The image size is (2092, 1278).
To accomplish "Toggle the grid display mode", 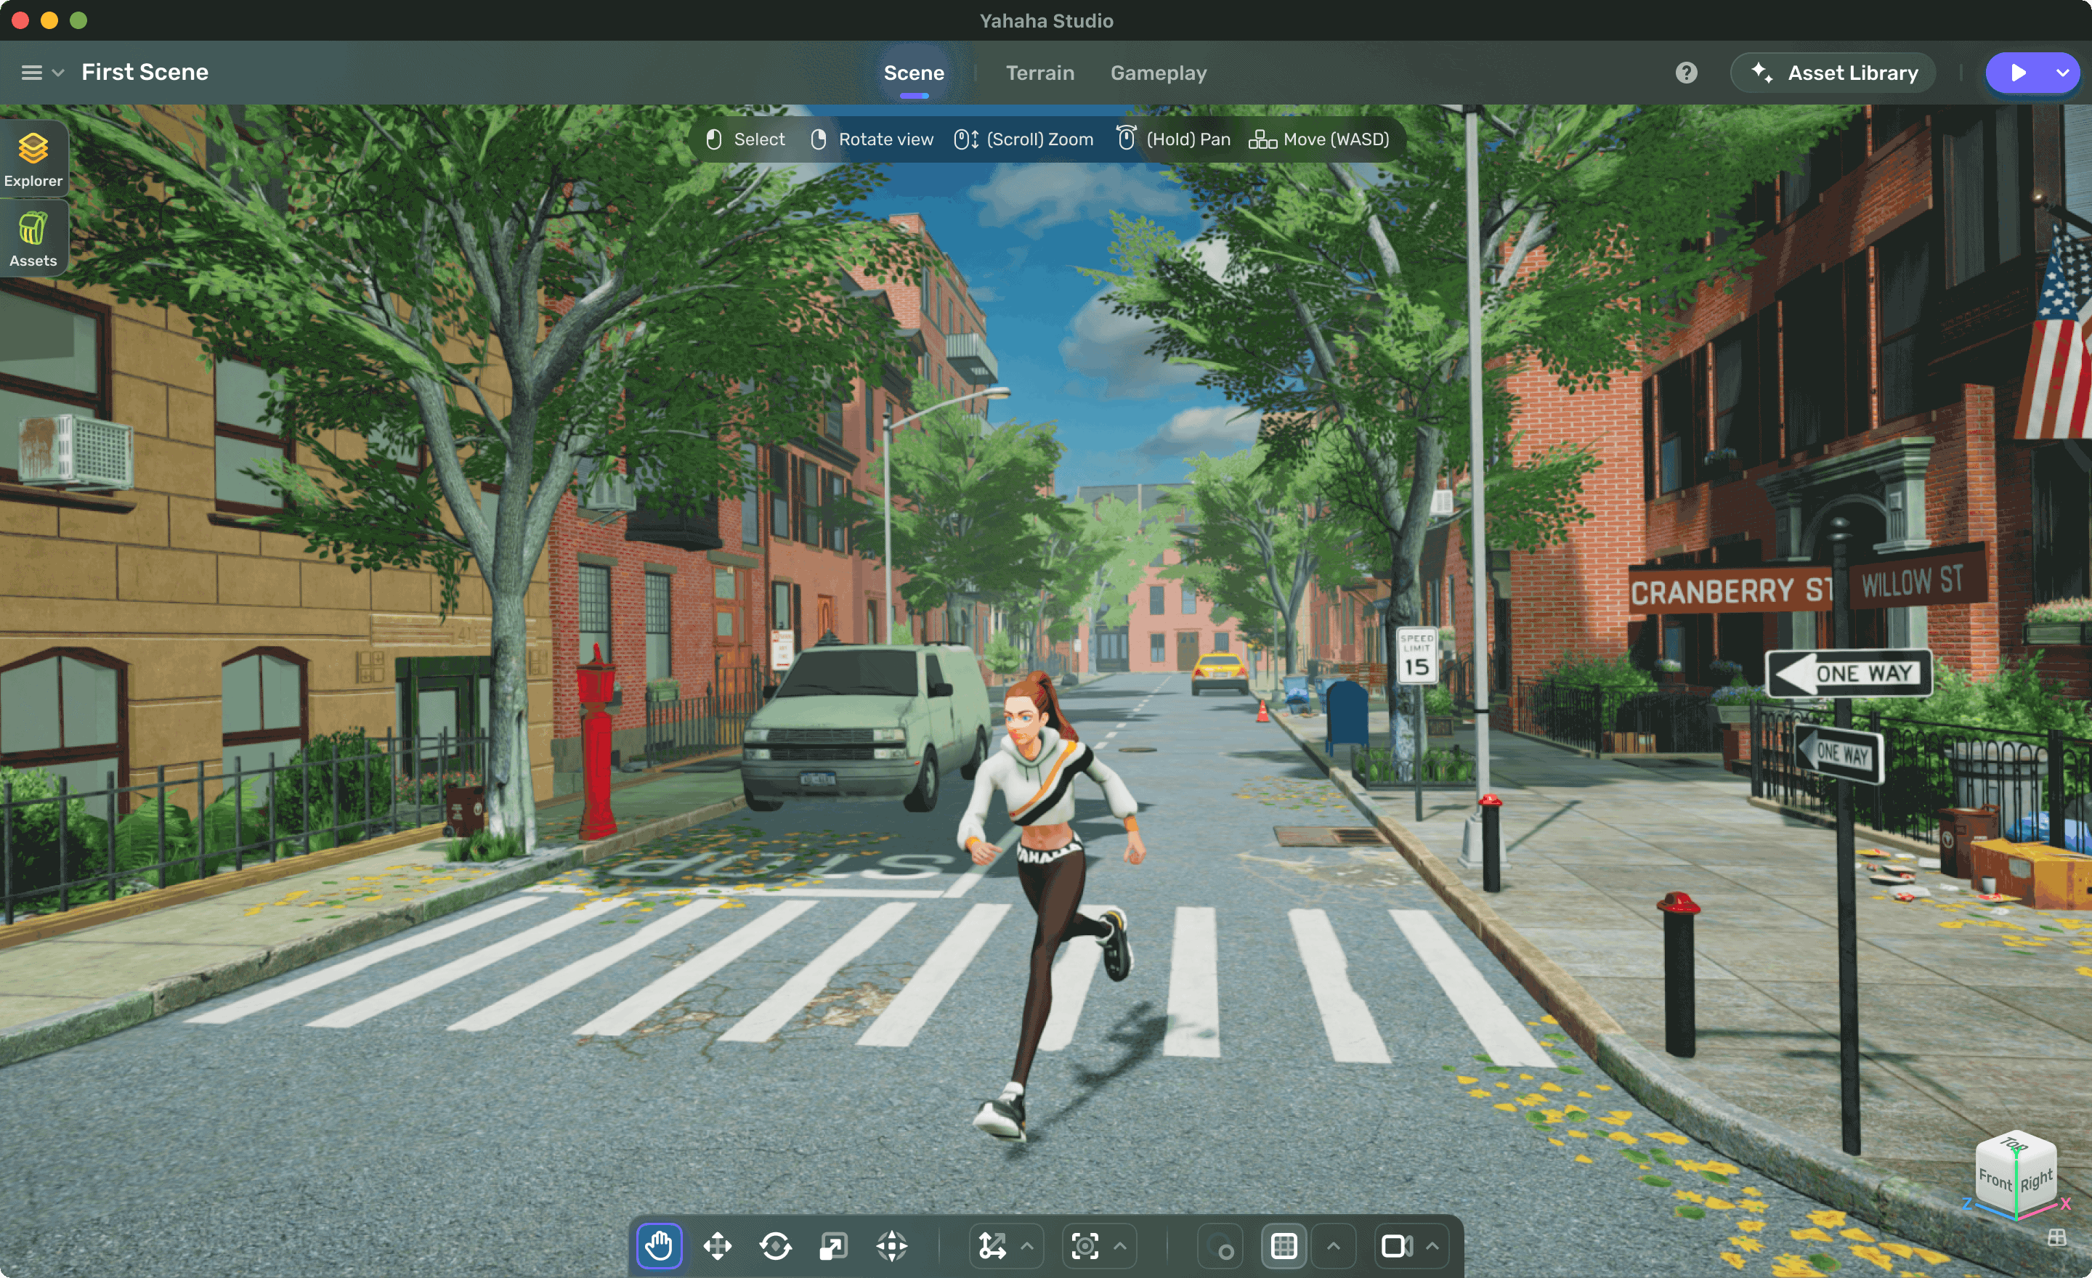I will coord(1282,1247).
